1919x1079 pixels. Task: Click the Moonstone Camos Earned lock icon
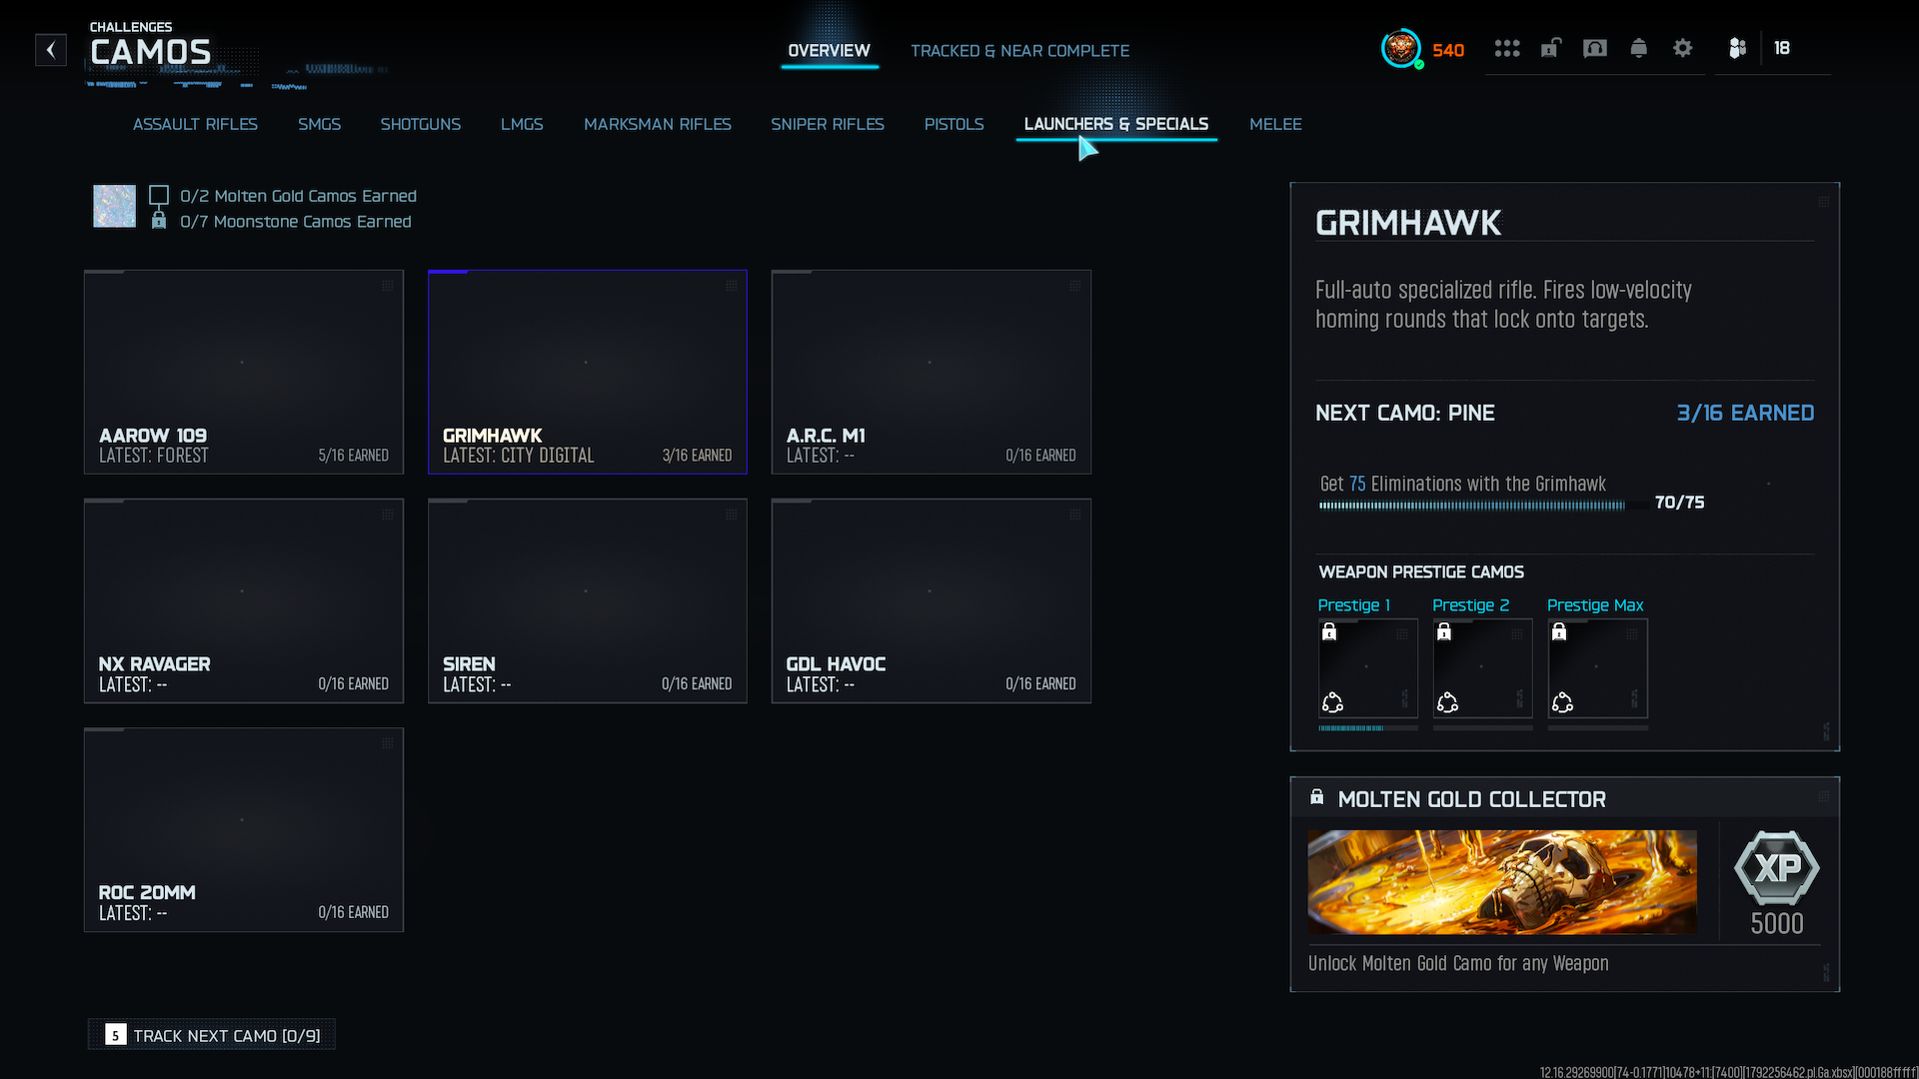click(x=159, y=220)
